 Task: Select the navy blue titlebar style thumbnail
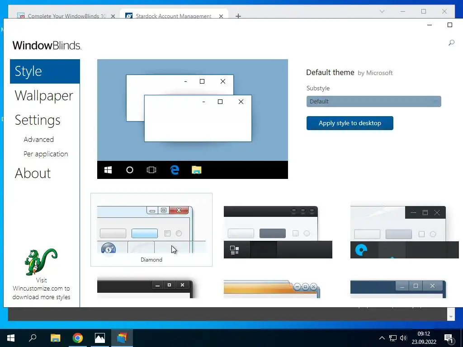point(398,289)
